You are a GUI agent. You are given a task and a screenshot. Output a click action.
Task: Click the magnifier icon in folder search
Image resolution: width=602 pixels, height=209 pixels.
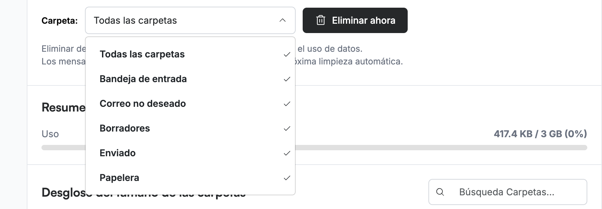point(440,192)
